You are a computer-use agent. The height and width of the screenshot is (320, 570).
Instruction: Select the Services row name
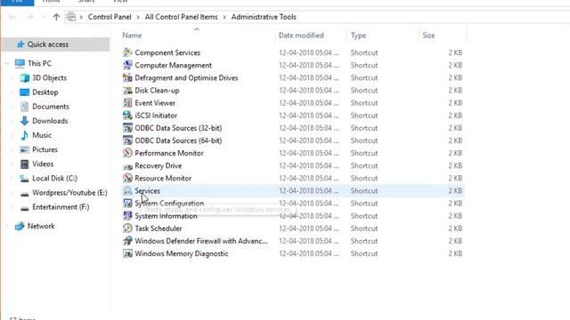click(148, 191)
